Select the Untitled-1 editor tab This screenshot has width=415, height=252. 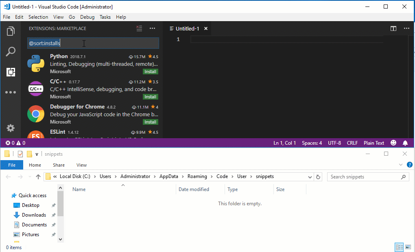pyautogui.click(x=187, y=28)
